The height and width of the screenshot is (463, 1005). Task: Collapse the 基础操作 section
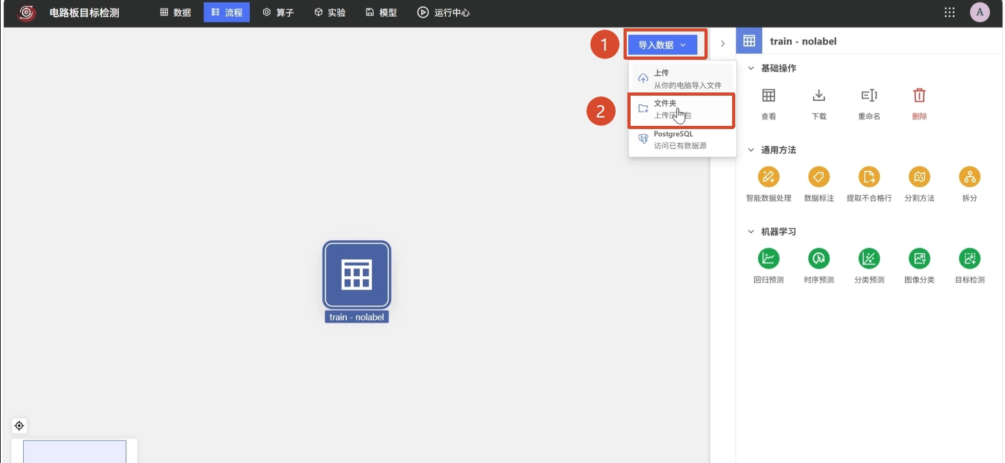pos(751,68)
